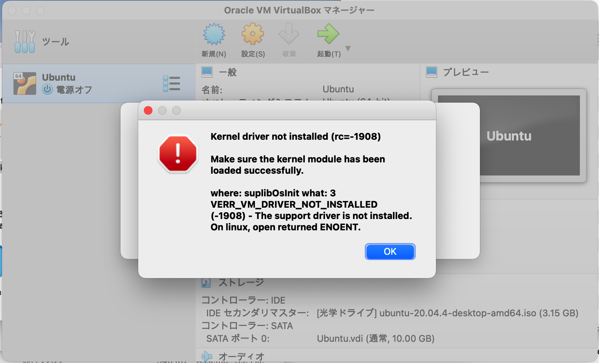Click the SATA ポート 0 label

(238, 339)
